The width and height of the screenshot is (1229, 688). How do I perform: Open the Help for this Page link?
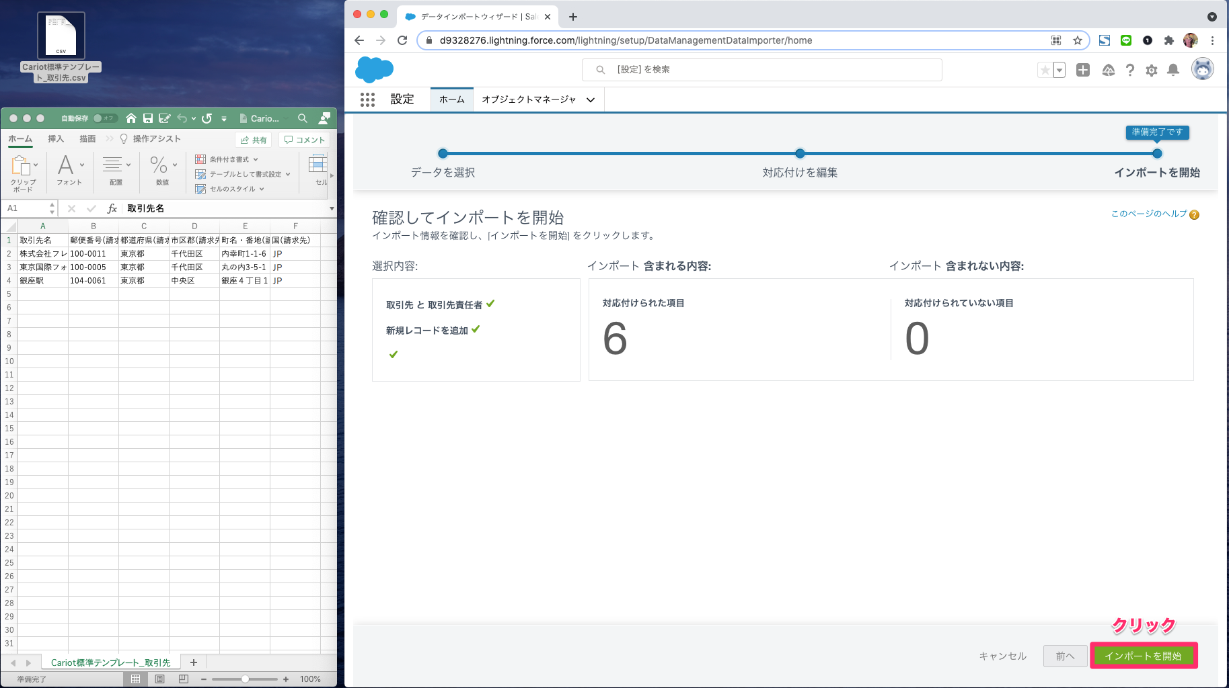1149,214
